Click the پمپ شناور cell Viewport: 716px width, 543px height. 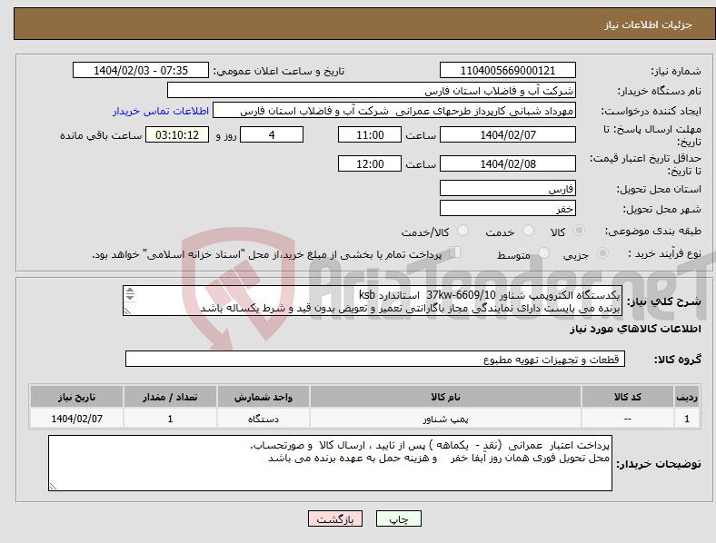pyautogui.click(x=445, y=419)
